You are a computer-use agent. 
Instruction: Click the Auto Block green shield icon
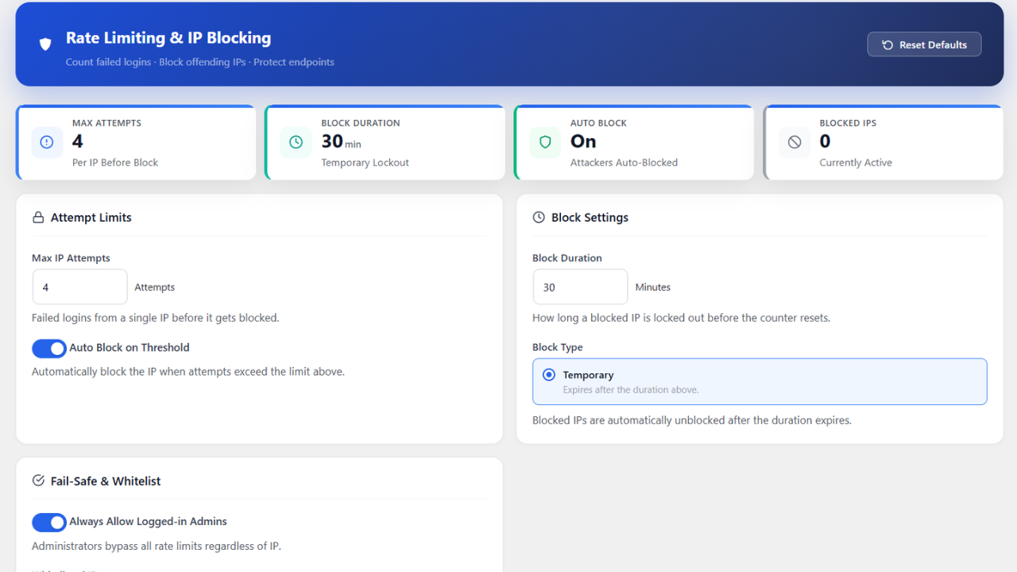pos(545,142)
